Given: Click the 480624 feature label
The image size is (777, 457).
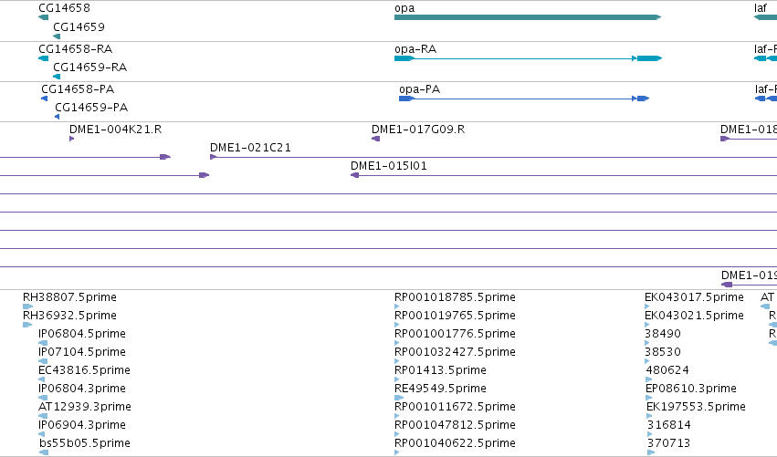Looking at the screenshot, I should (667, 369).
